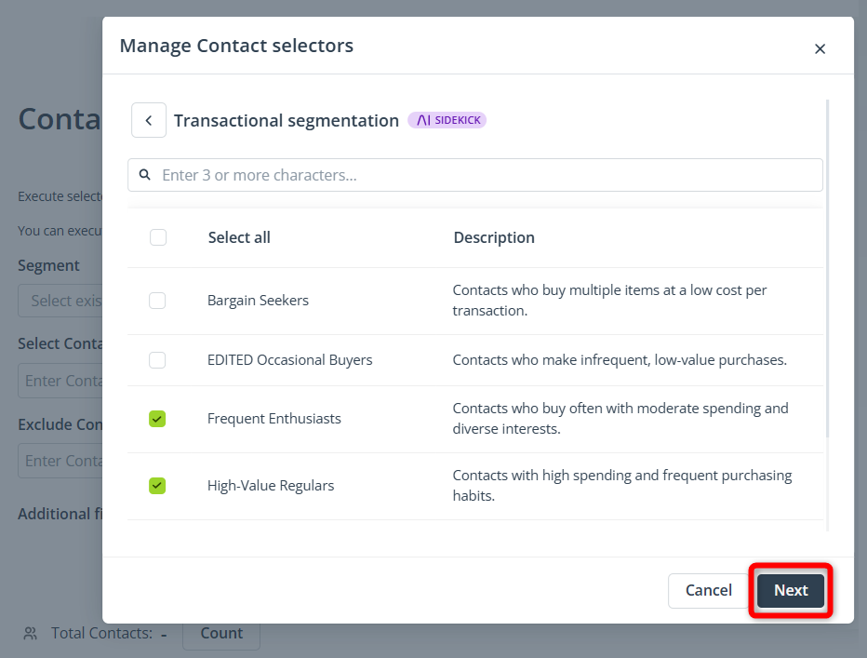Click the search magnifier icon
Screen dimensions: 867x658
point(145,175)
